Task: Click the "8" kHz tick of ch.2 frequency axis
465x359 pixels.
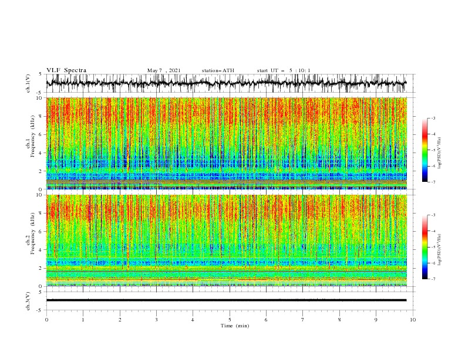Action: click(x=41, y=214)
